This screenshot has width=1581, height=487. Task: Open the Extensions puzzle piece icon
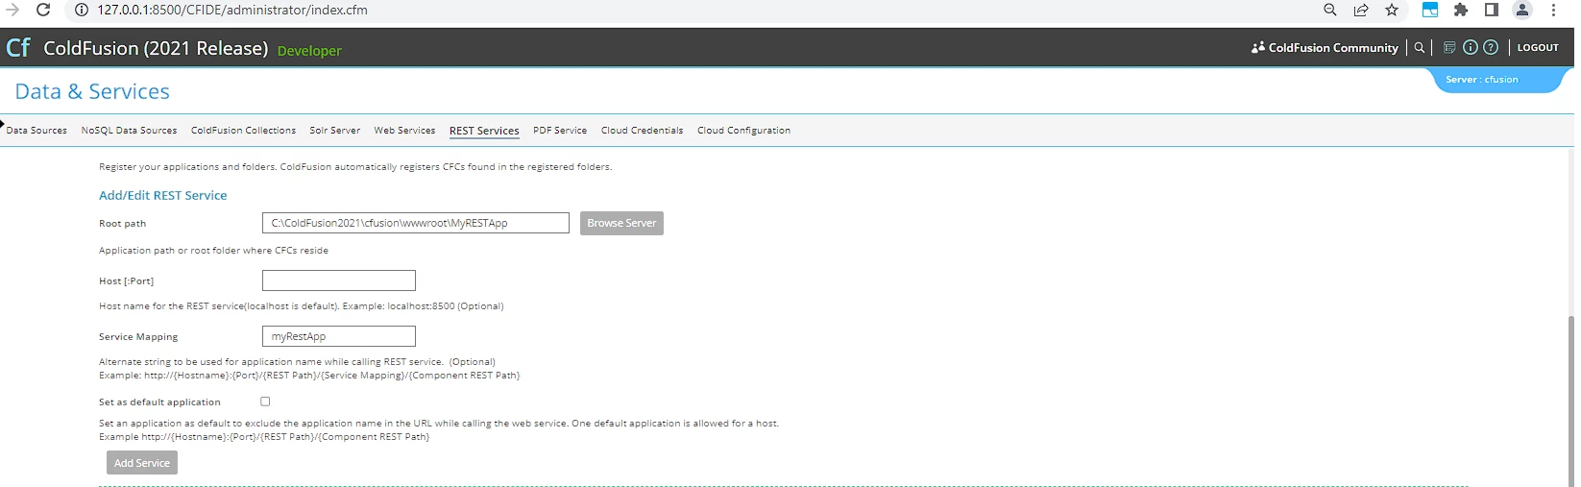(1461, 10)
